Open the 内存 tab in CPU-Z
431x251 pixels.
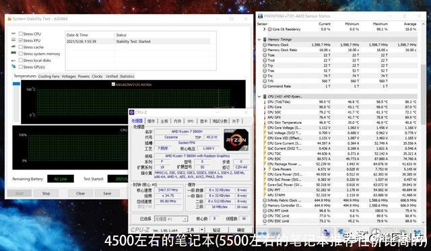coord(178,121)
